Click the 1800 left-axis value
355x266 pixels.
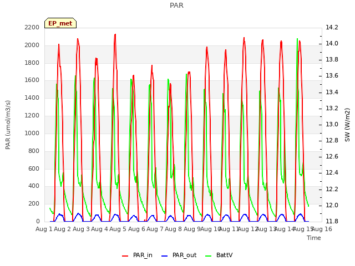(32, 63)
